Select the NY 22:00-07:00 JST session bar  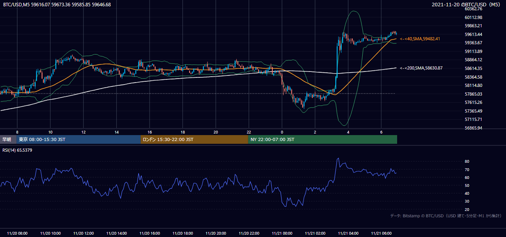(323, 139)
